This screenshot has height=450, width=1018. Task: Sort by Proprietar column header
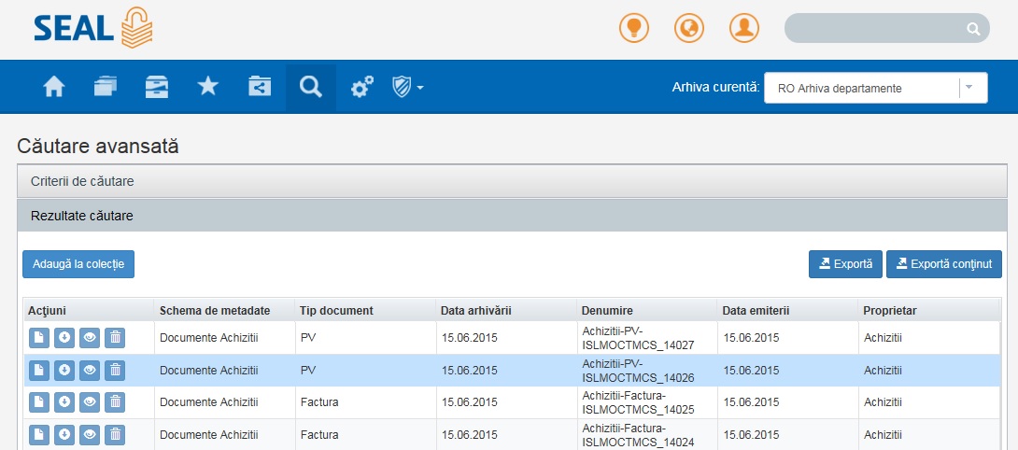tap(929, 310)
